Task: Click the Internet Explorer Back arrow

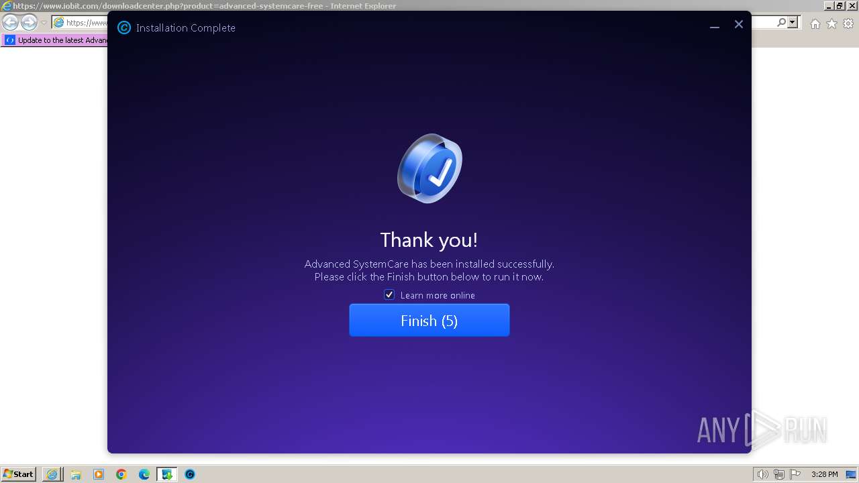Action: 11,23
